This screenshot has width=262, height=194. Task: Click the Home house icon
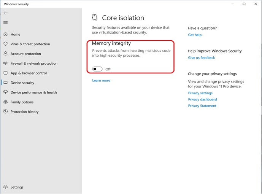pos(5,34)
